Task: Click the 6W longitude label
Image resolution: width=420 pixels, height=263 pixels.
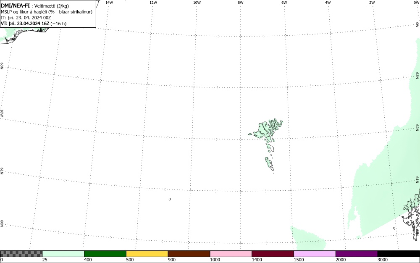Action: 284,3
